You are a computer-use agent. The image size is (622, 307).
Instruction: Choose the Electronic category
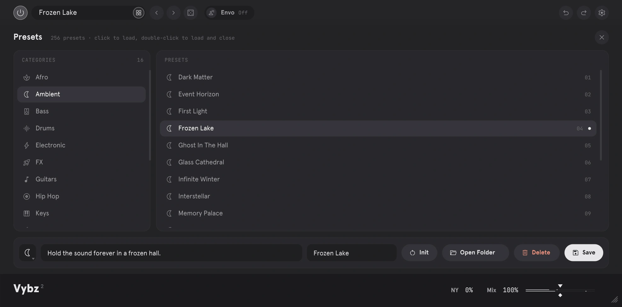pyautogui.click(x=81, y=145)
